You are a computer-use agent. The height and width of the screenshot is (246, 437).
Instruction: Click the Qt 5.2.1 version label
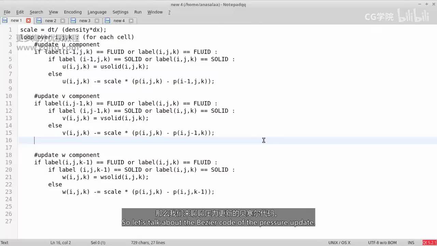point(429,243)
